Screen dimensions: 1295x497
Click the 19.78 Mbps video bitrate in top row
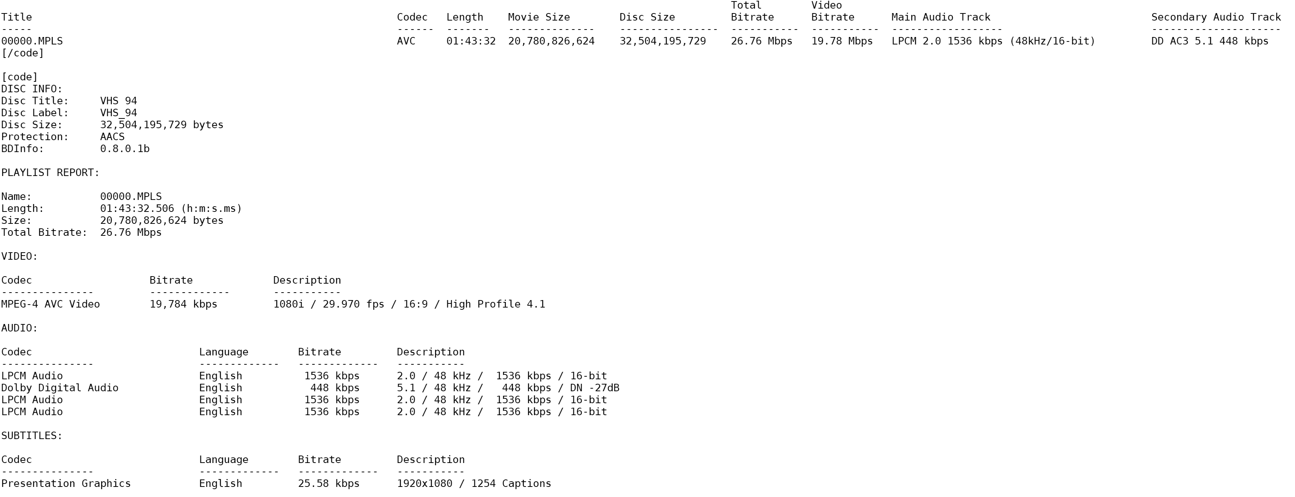[842, 41]
